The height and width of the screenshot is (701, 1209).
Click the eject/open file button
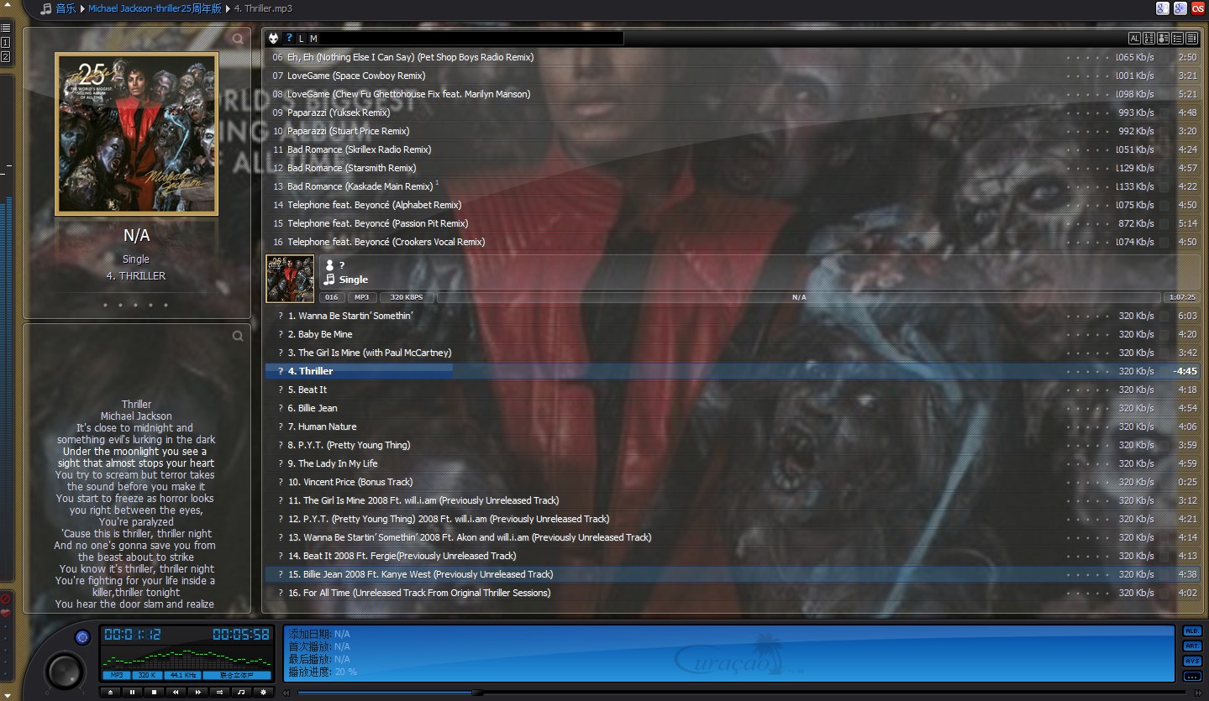tap(111, 692)
